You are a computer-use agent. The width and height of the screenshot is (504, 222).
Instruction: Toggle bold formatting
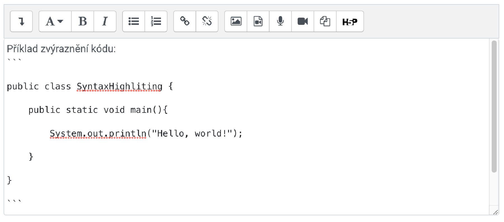[83, 22]
